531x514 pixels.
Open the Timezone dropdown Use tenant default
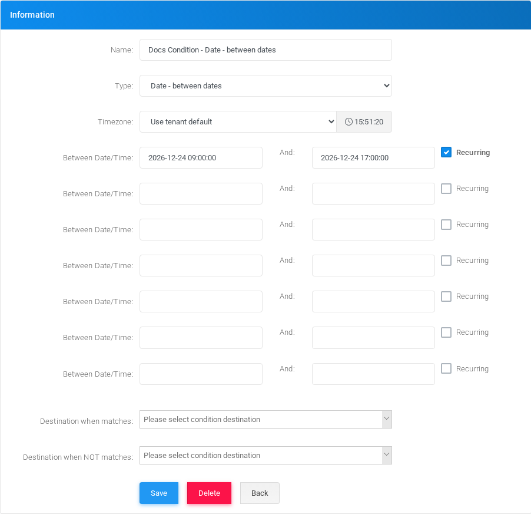pyautogui.click(x=238, y=121)
